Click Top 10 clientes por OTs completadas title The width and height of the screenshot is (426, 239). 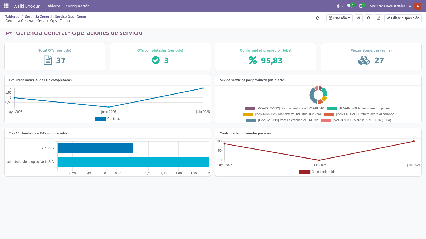pyautogui.click(x=38, y=133)
